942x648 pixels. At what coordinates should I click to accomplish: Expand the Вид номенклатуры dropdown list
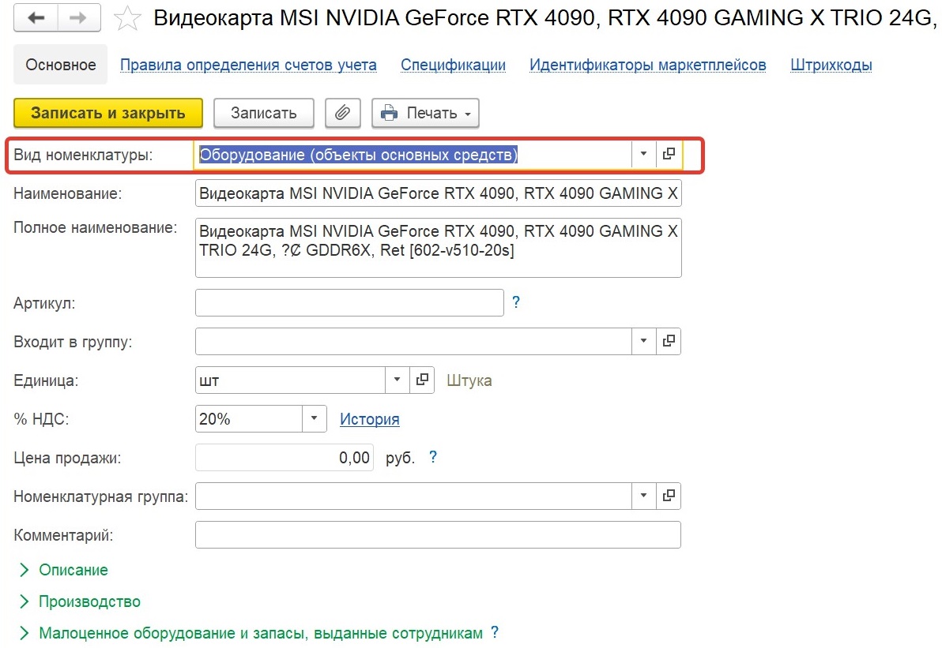click(x=643, y=155)
